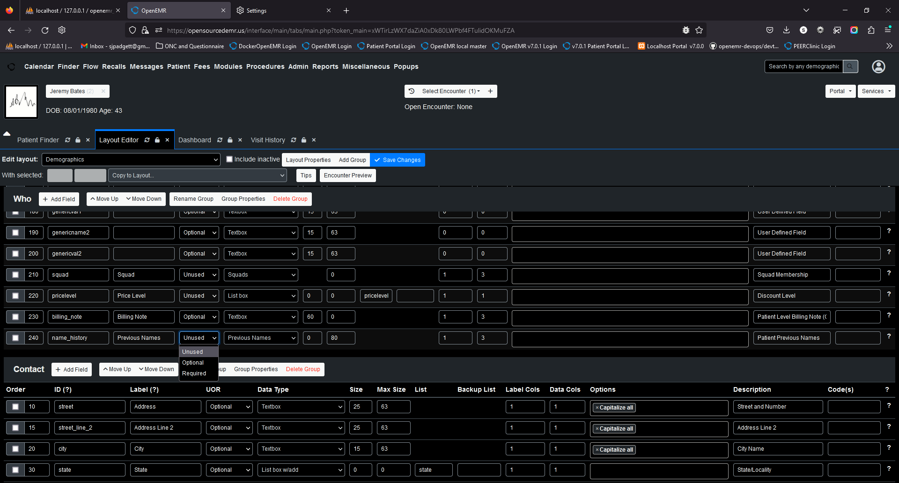The height and width of the screenshot is (483, 899).
Task: Show help for name_history row question mark
Action: tap(889, 336)
